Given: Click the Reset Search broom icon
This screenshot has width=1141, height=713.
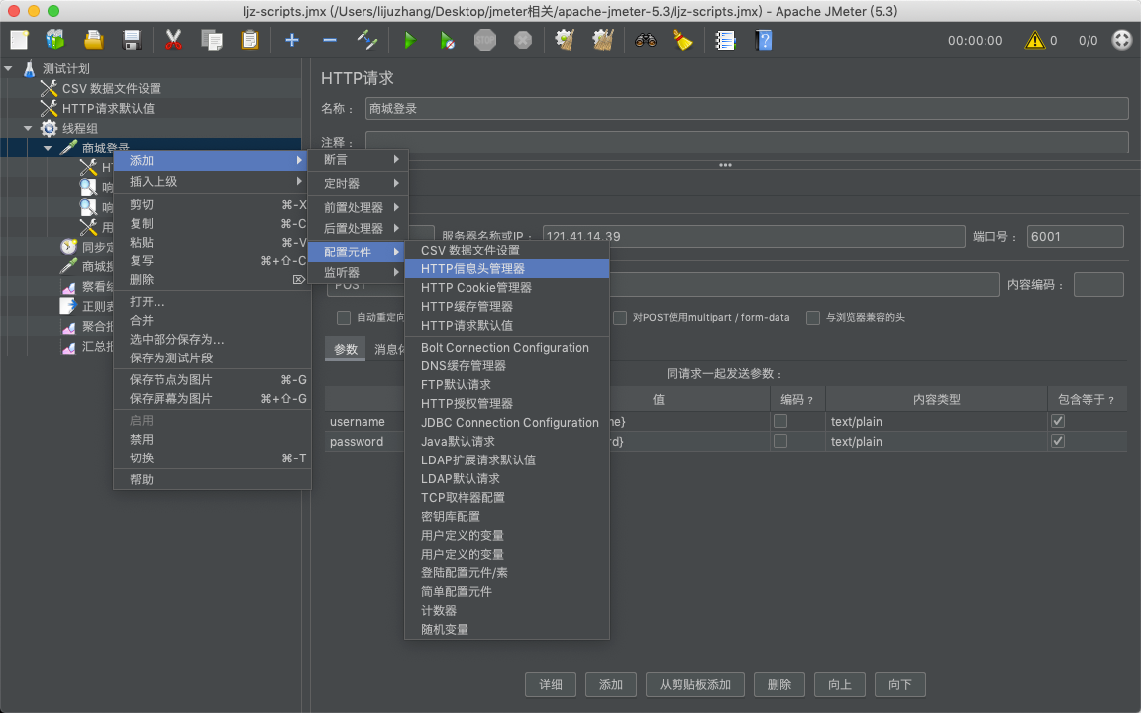Looking at the screenshot, I should 682,40.
